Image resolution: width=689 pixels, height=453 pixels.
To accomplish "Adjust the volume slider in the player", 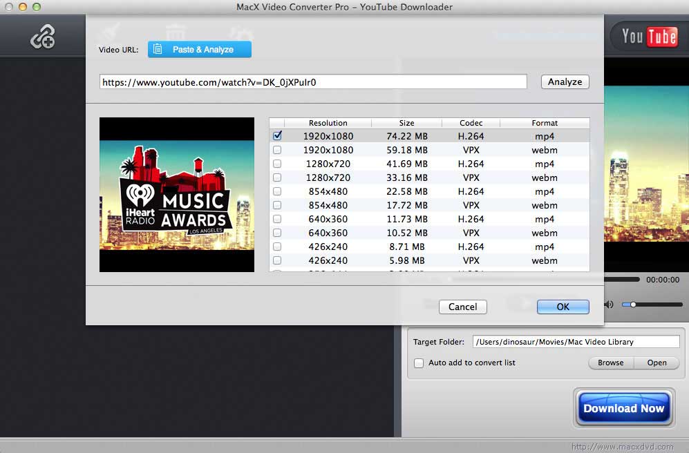I will pos(652,305).
